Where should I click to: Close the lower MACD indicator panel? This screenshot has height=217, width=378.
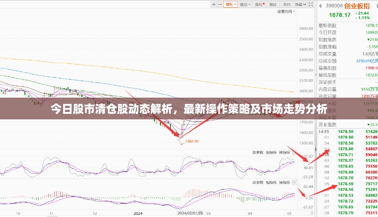[x=295, y=183]
